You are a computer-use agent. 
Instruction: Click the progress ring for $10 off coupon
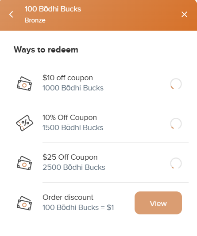click(x=176, y=84)
